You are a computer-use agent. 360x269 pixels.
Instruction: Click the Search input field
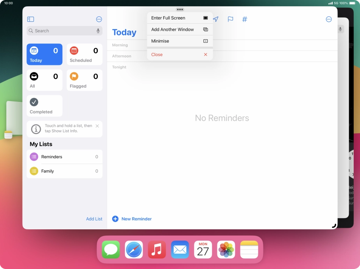point(60,31)
